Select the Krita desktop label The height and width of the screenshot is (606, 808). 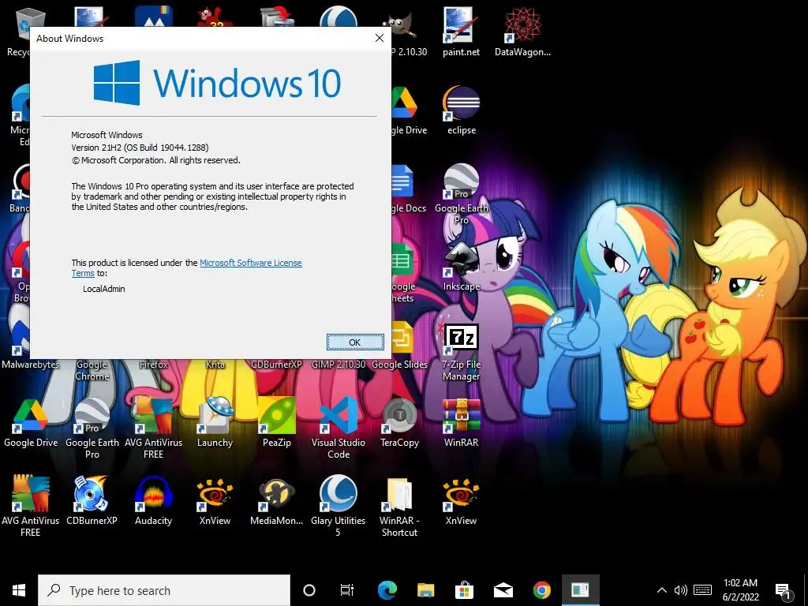[x=215, y=365]
